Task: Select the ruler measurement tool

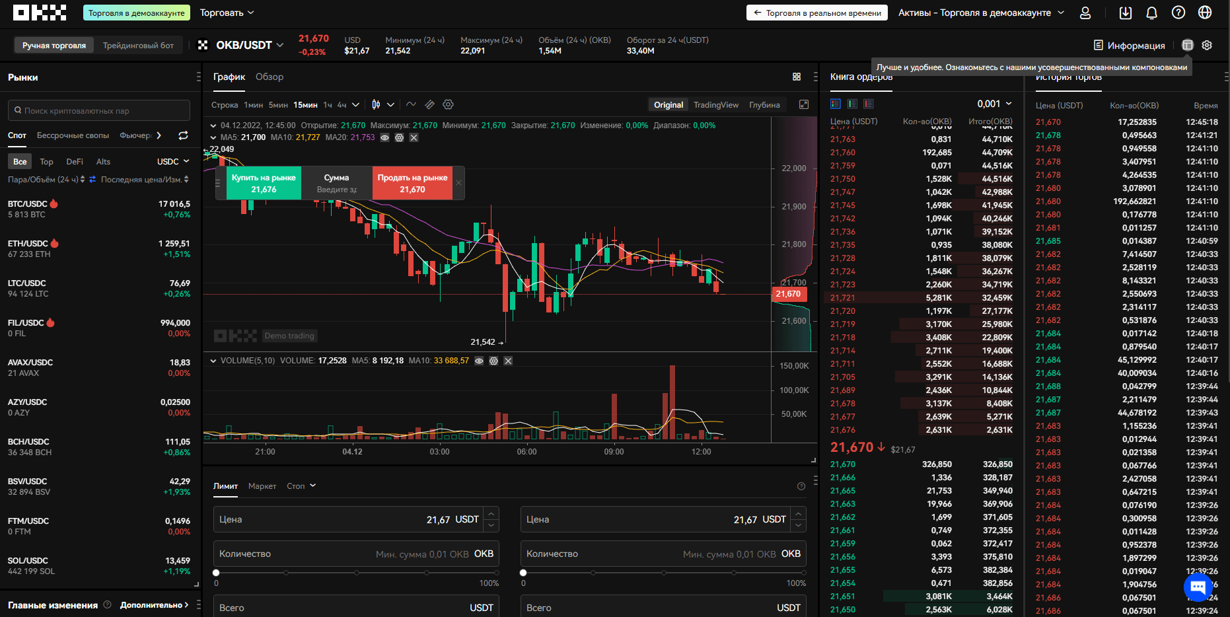Action: click(x=429, y=104)
